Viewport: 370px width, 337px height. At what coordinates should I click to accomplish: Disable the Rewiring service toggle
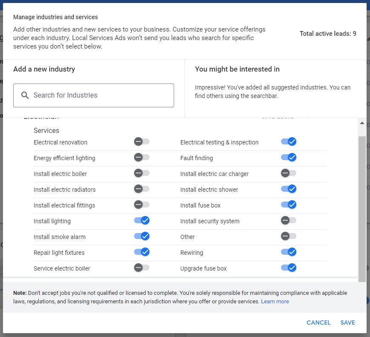[x=289, y=252]
